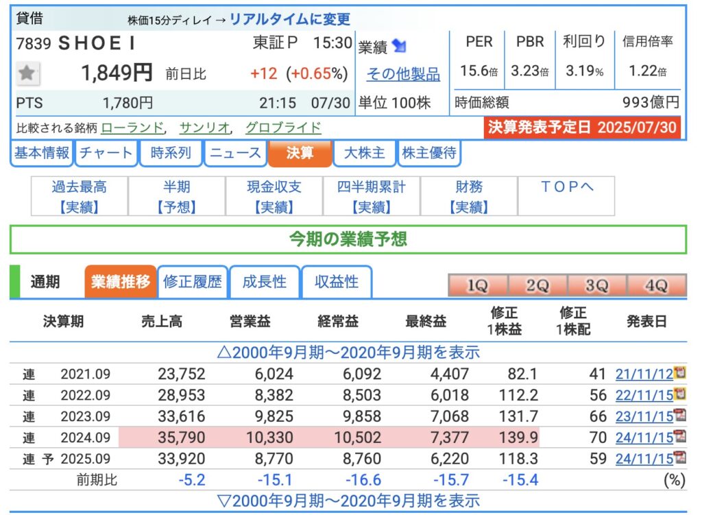Screen dimensions: 702x515
Task: Open the 22/11/15 announcement date link
Action: point(644,395)
